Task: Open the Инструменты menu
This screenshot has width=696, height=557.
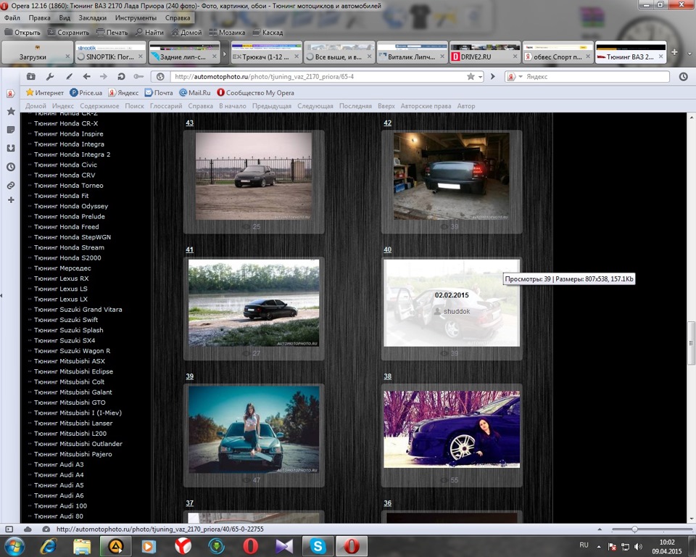Action: [x=136, y=17]
